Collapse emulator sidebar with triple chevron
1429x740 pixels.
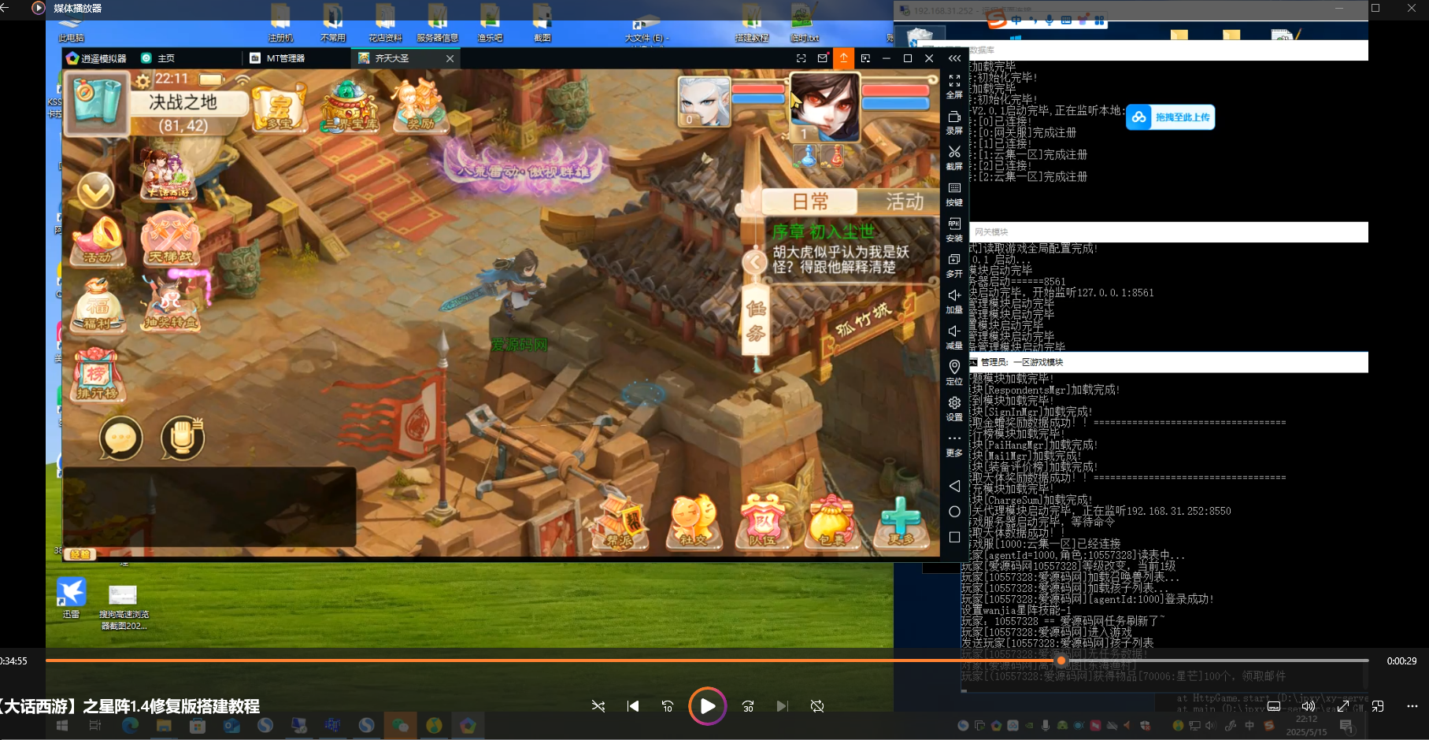click(954, 58)
